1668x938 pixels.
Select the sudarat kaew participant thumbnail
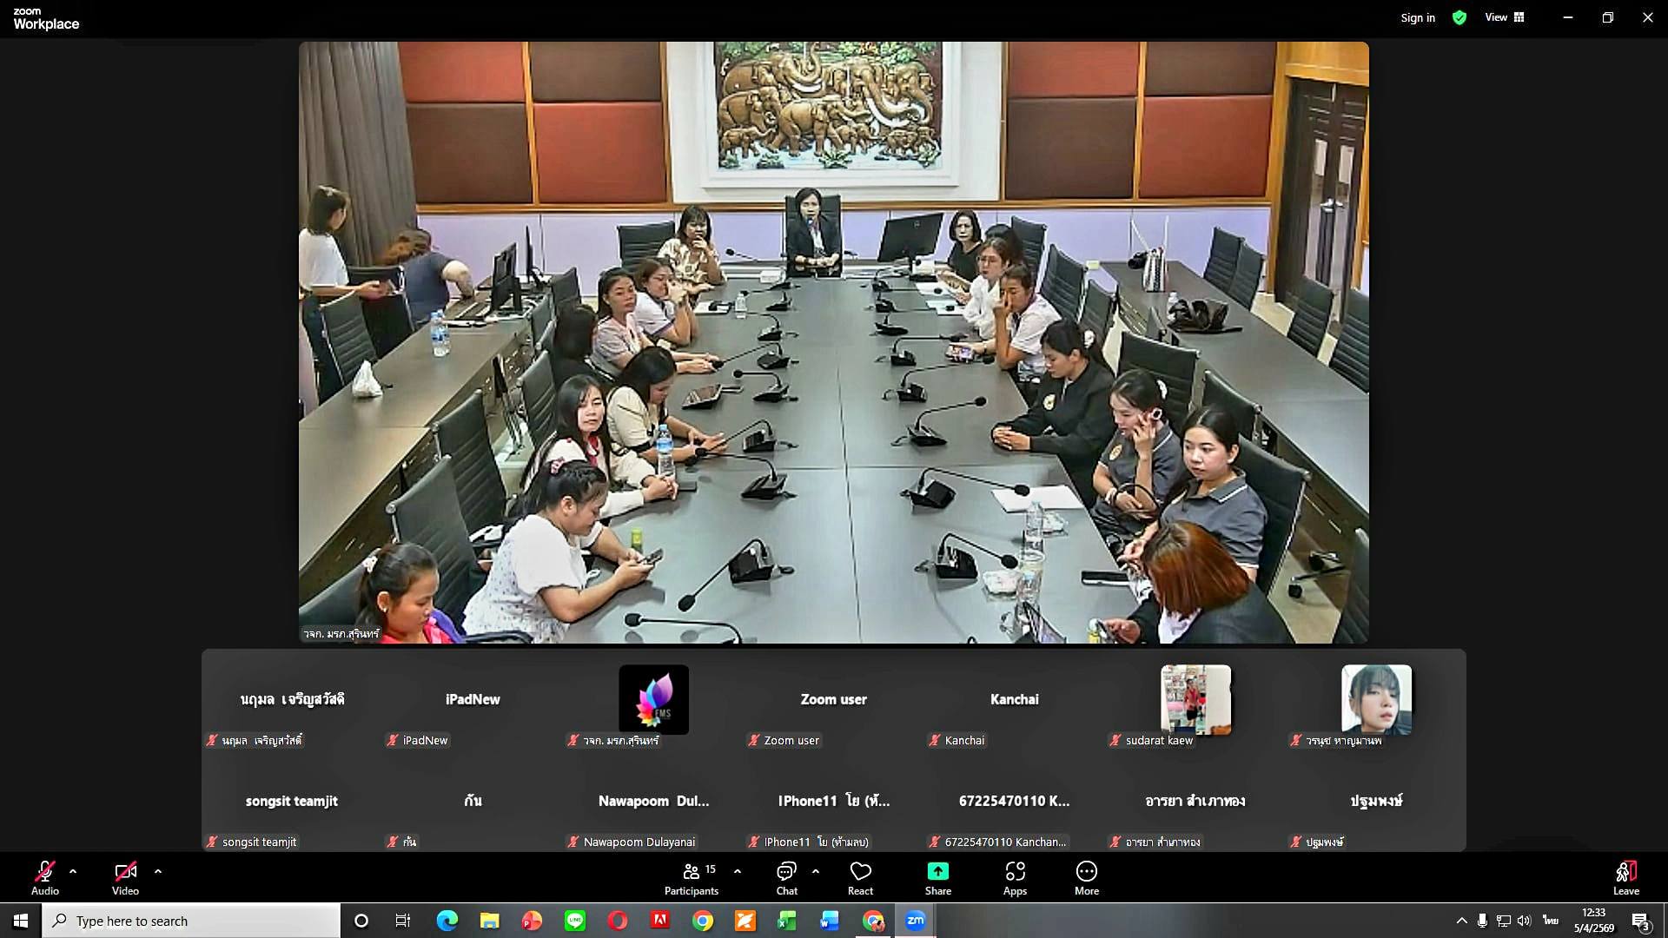[1195, 700]
